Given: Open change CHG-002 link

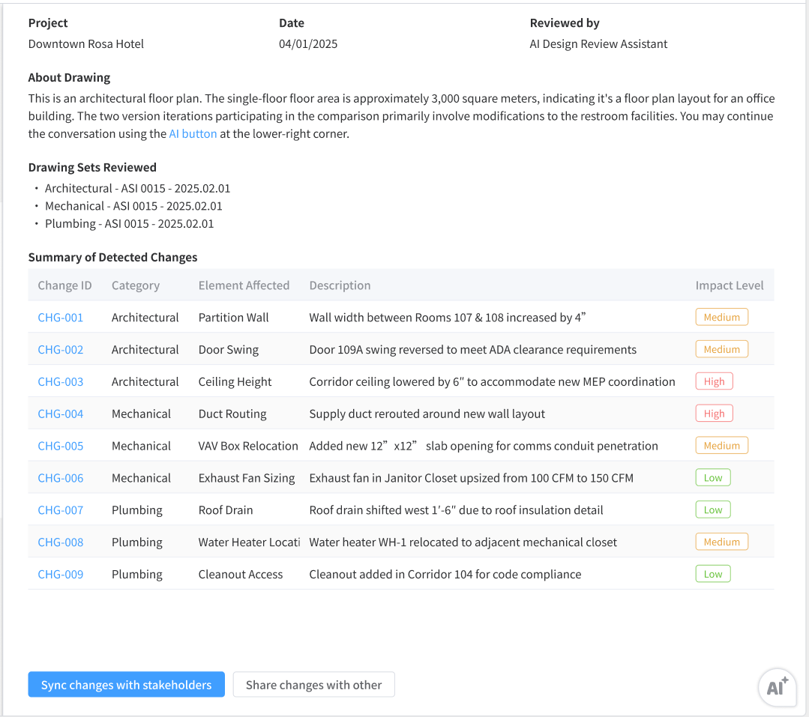Looking at the screenshot, I should pos(61,350).
